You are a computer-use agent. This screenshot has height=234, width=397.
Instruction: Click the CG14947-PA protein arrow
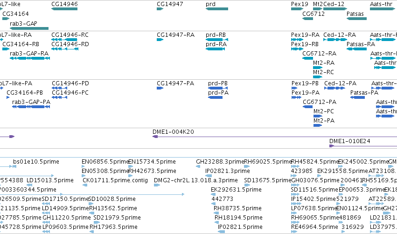[x=160, y=88]
